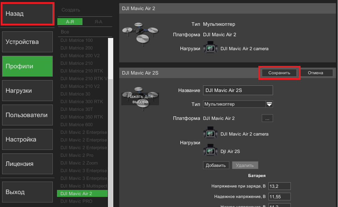Open the Устройства section
Screen dimensions: 338x207
click(27, 42)
